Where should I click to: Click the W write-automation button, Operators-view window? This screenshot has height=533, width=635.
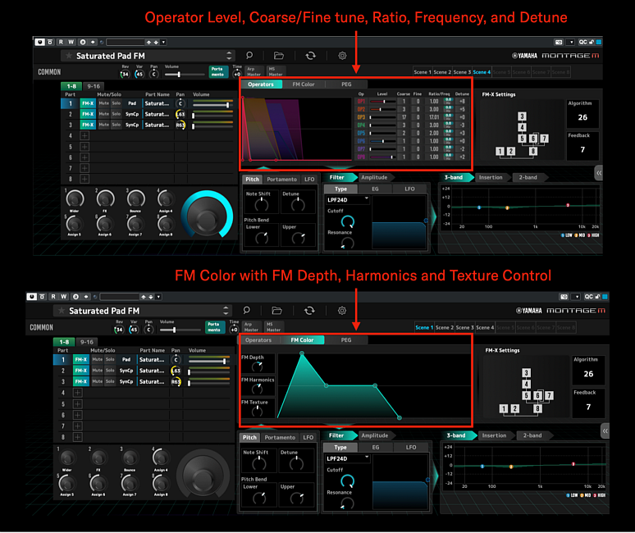(x=71, y=42)
